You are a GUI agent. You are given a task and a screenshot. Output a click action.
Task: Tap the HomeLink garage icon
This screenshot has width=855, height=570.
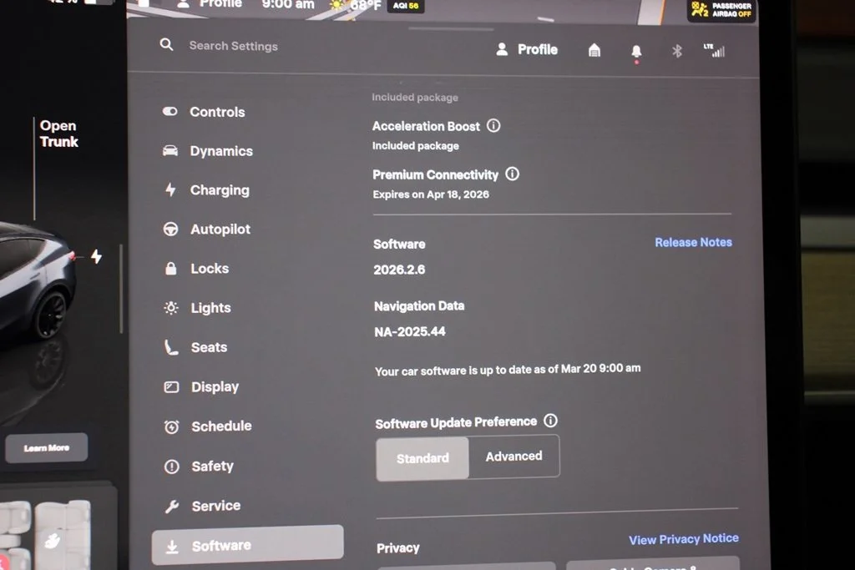[594, 51]
